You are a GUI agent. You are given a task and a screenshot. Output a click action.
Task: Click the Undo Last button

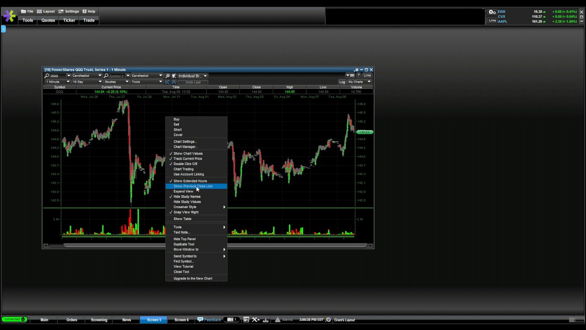pos(193,82)
